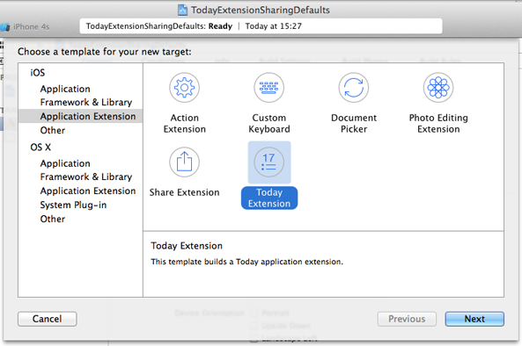Click the Today Extension label text
Image resolution: width=522 pixels, height=346 pixels.
coord(269,198)
